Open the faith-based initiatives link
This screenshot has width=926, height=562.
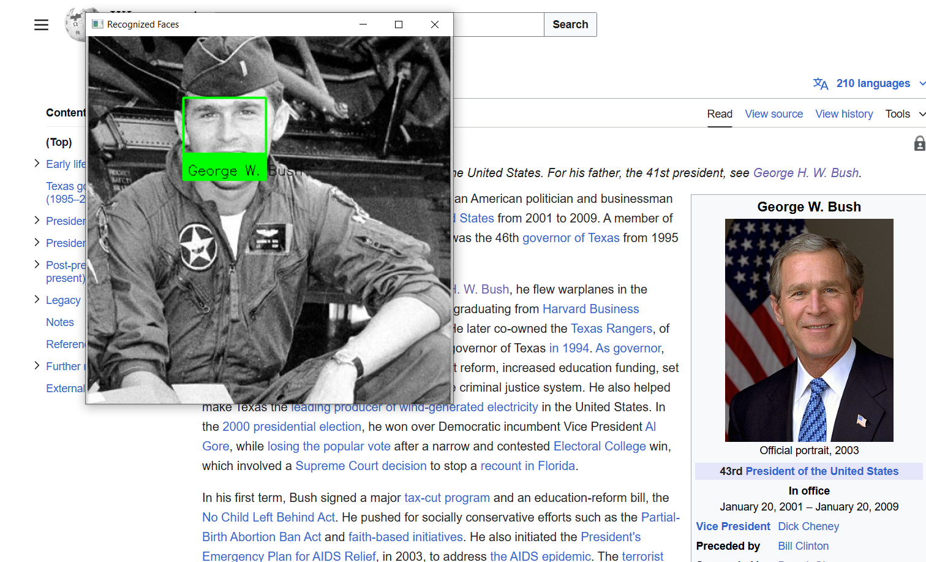pos(405,537)
